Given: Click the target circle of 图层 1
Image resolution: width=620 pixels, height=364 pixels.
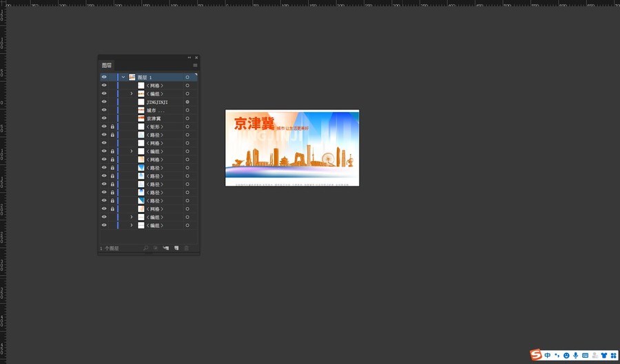Looking at the screenshot, I should (187, 77).
